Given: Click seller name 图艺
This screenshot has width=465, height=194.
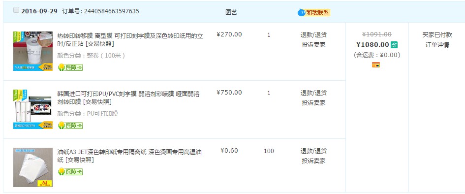Looking at the screenshot, I should coord(231,12).
